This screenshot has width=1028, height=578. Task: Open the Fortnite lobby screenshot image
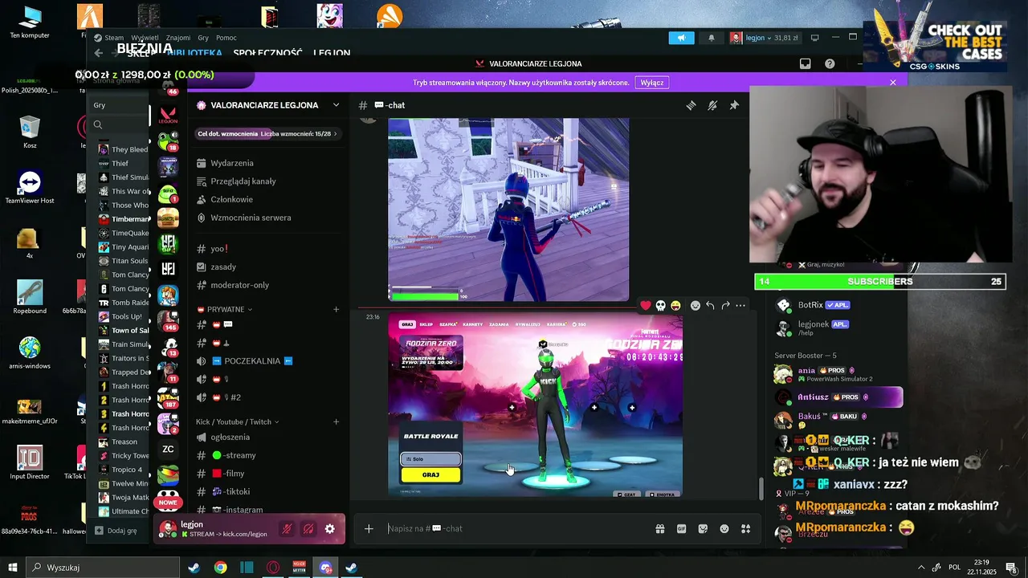tap(535, 405)
